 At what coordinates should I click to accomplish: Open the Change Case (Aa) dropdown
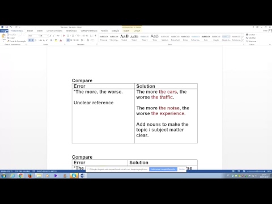[58, 36]
